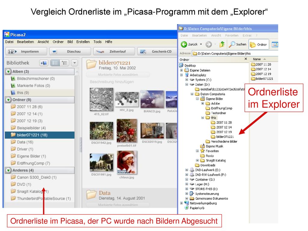Click the up-one-level folder icon
Image resolution: width=308 pixels, height=231 pixels.
tap(222, 45)
